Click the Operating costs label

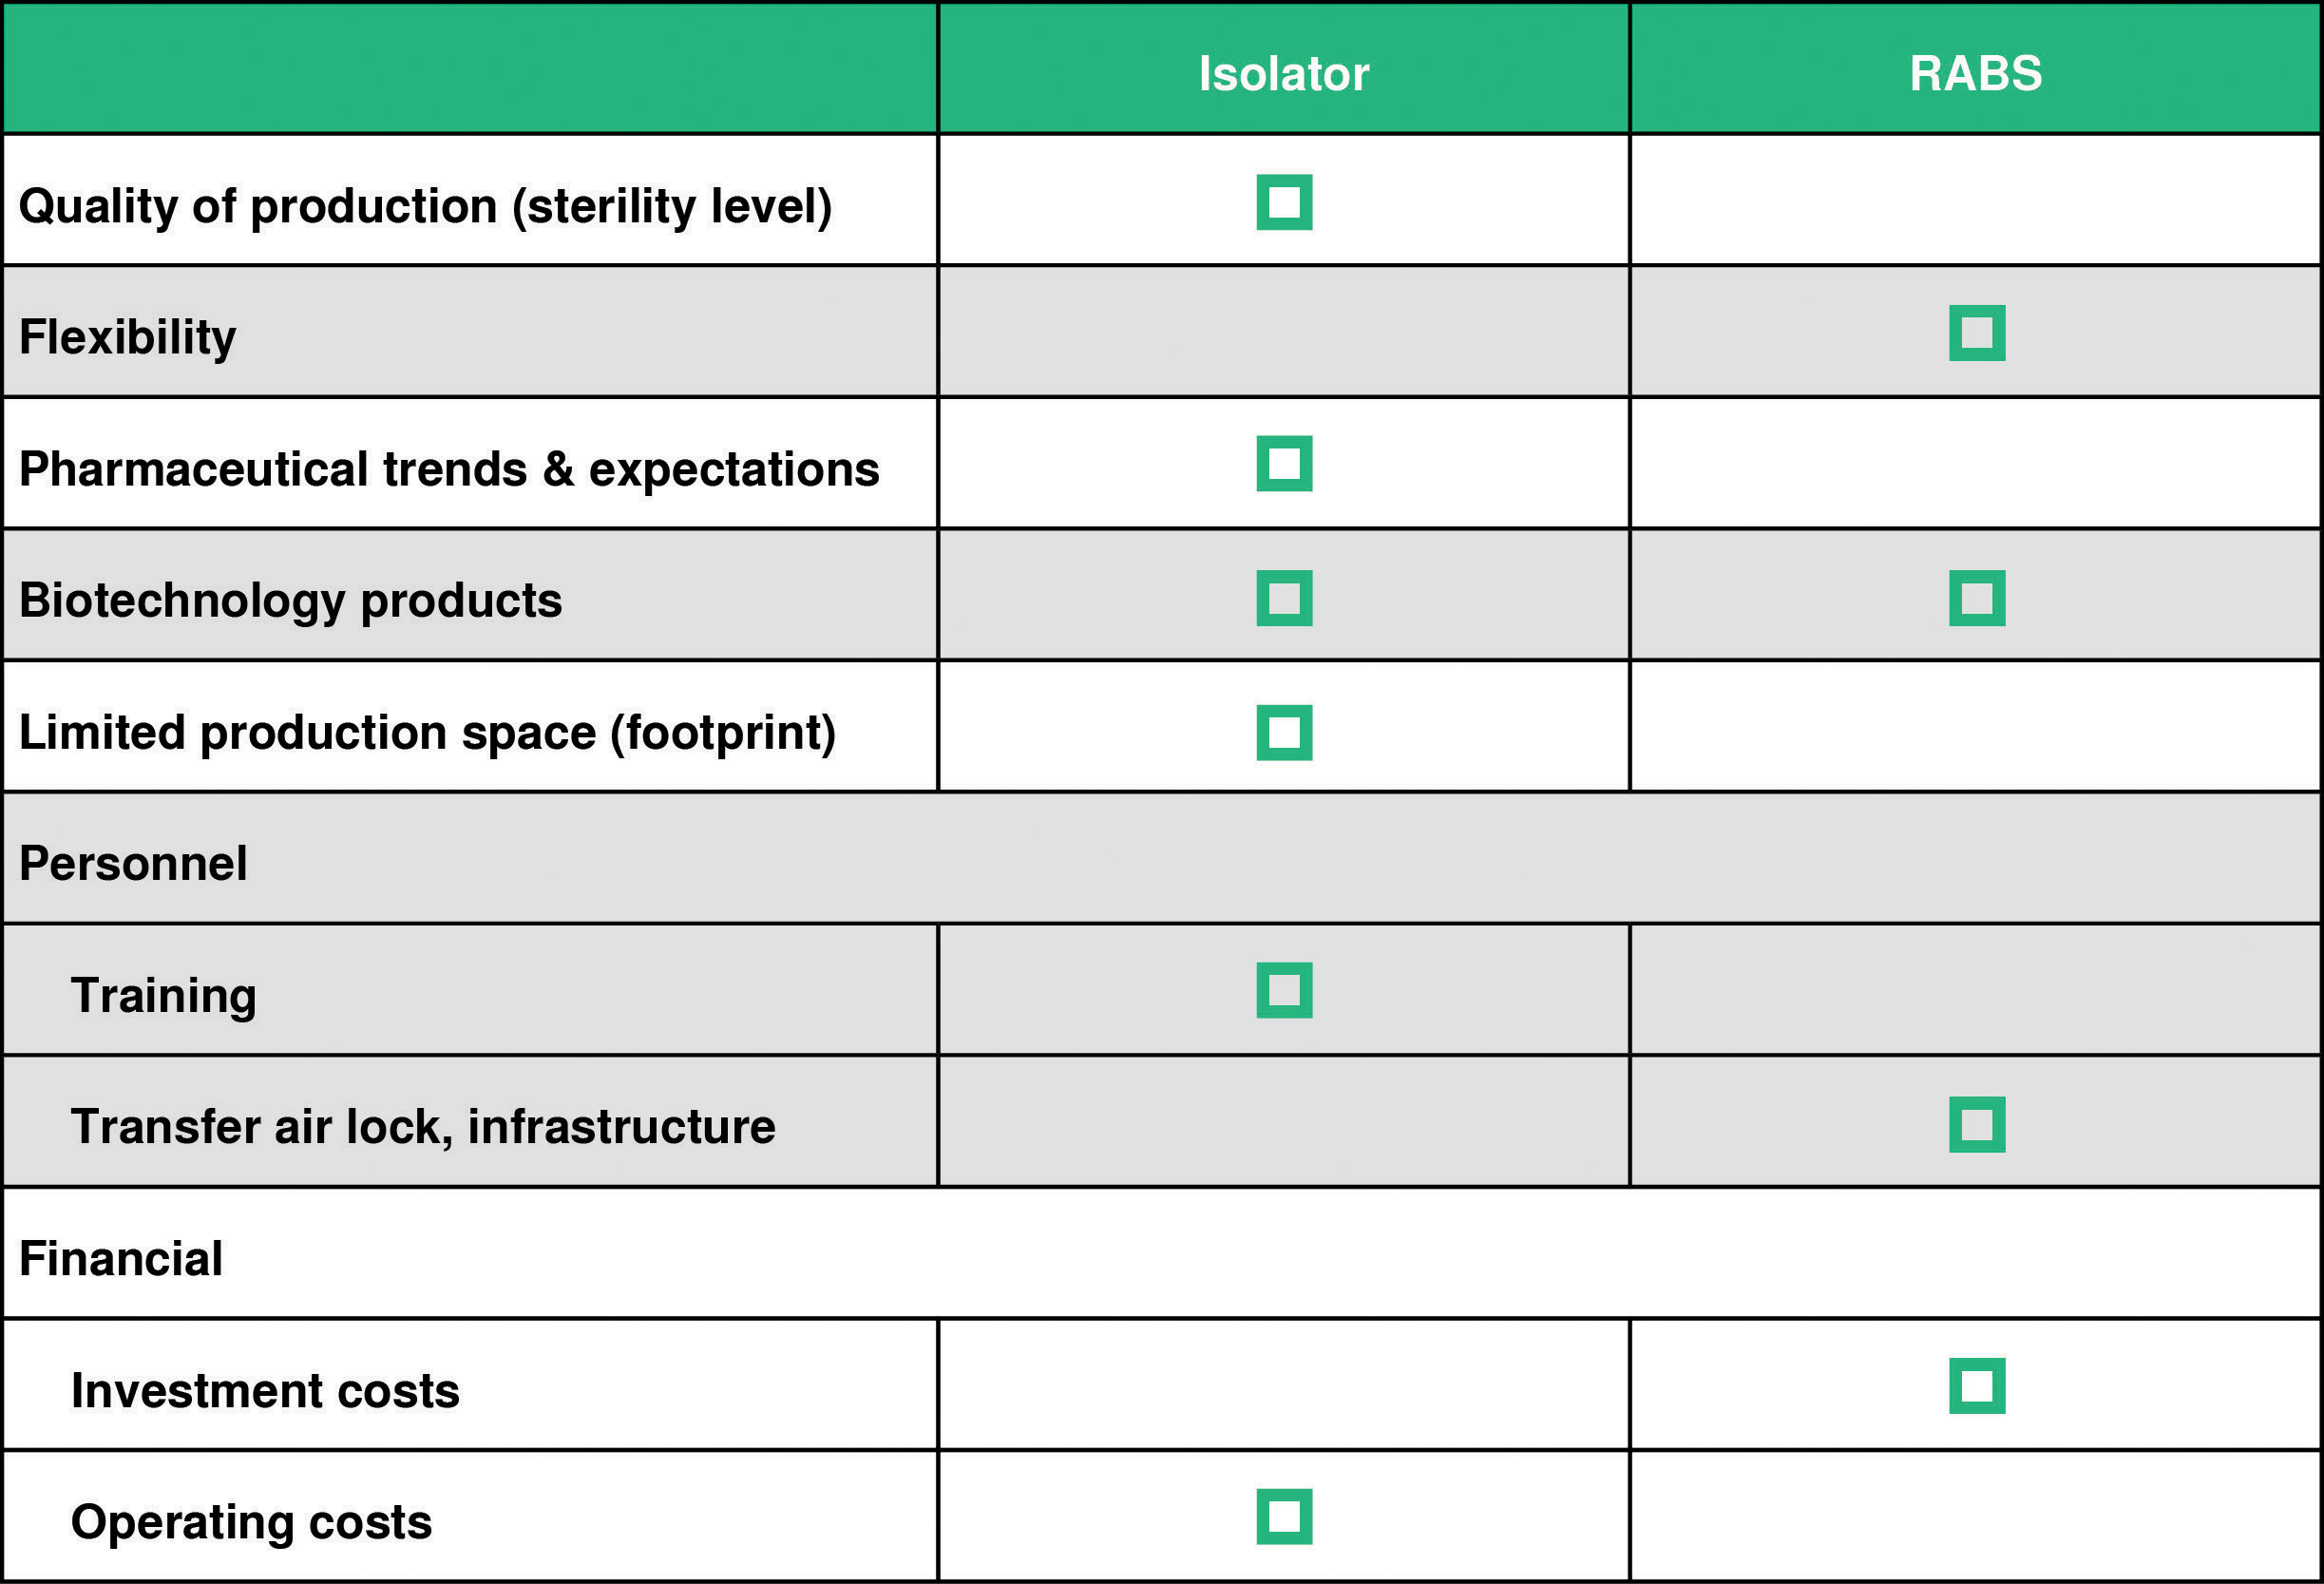(x=251, y=1521)
